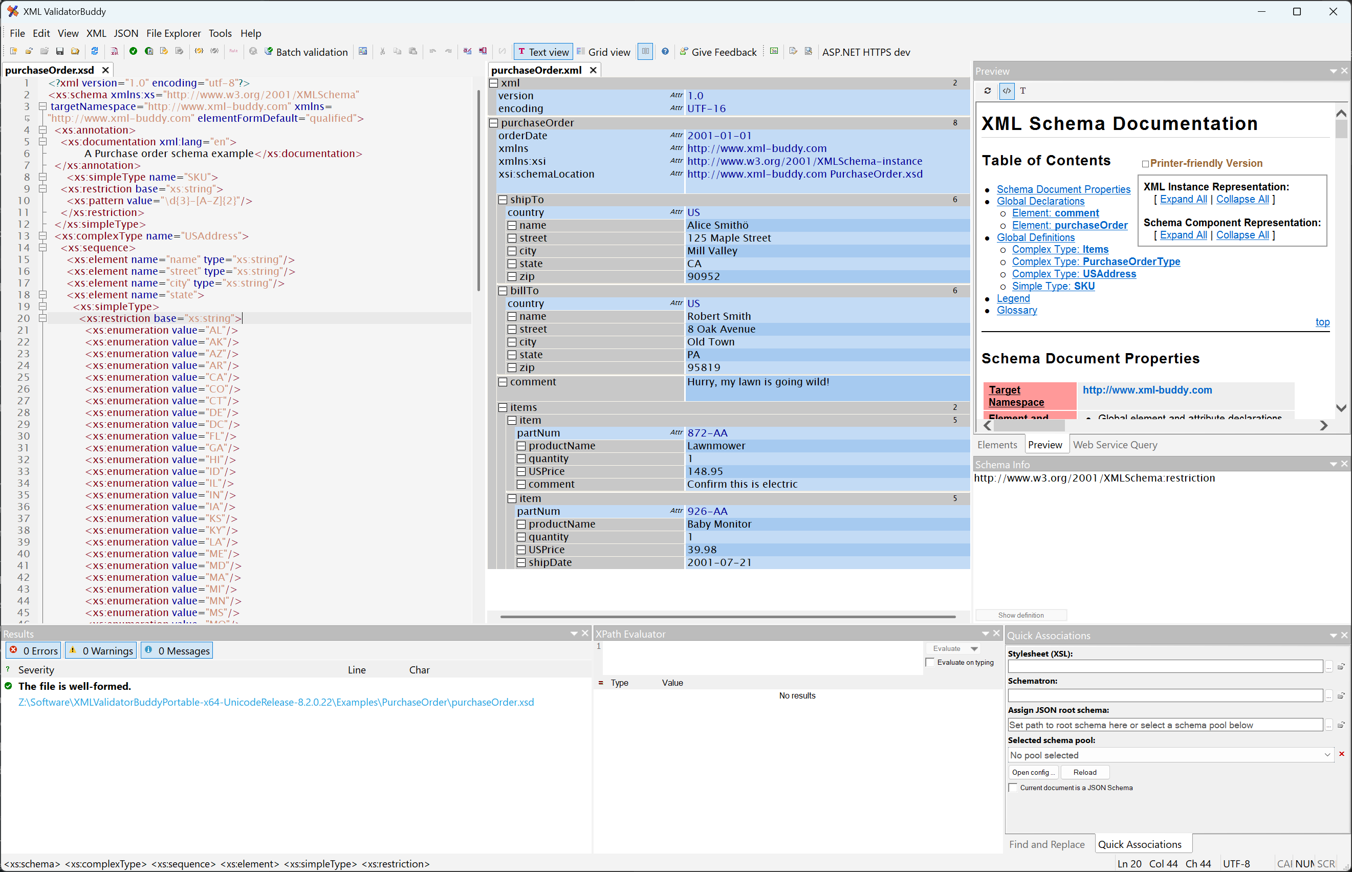Viewport: 1352px width, 872px height.
Task: Open the Preview panel dropdown arrow
Action: click(1333, 71)
